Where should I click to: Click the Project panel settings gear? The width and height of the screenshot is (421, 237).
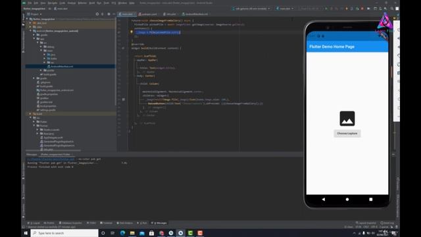tap(109, 14)
